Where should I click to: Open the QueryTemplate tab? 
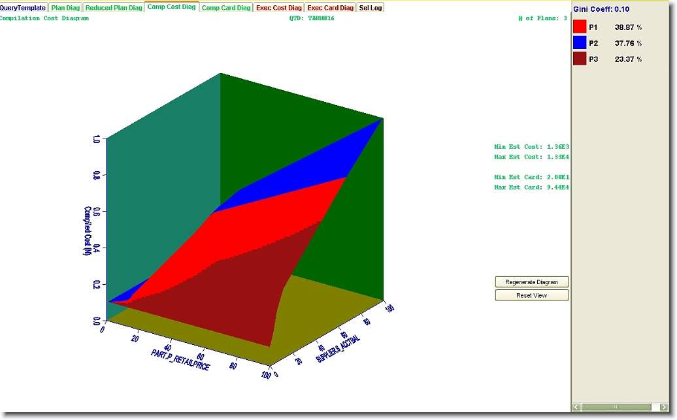click(x=24, y=8)
